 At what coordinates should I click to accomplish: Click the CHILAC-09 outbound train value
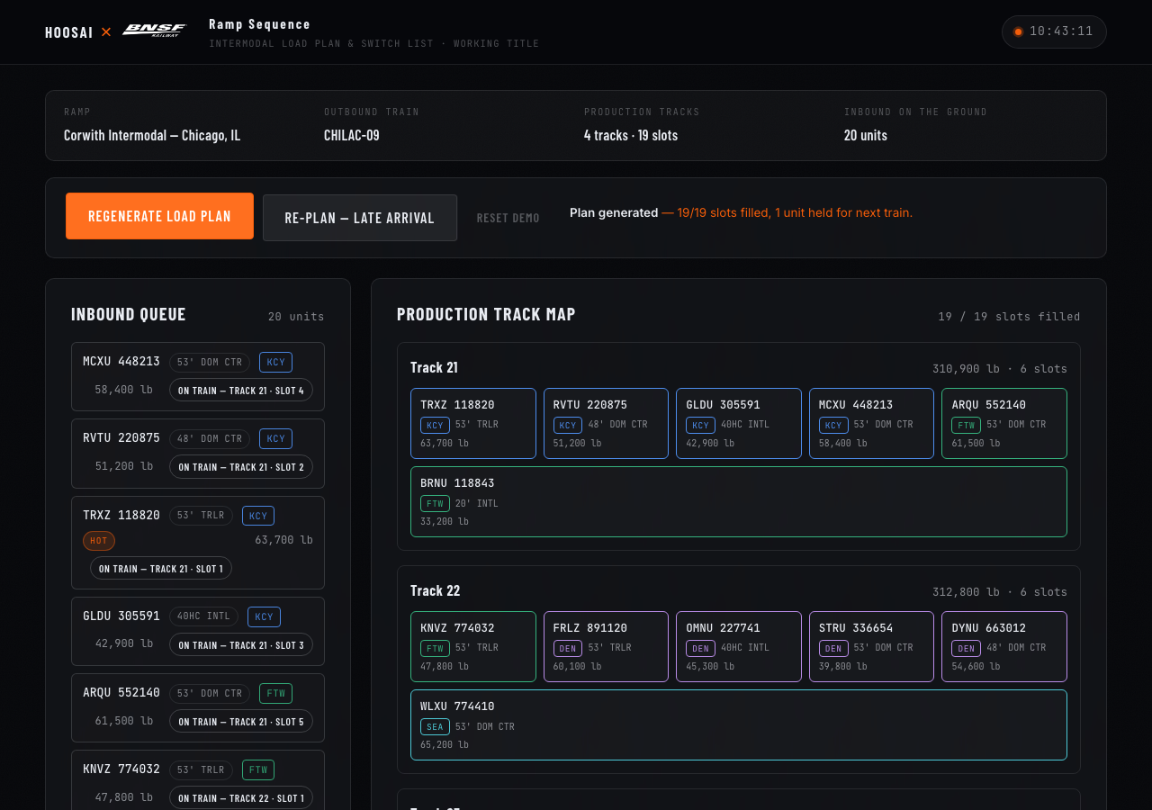point(352,136)
